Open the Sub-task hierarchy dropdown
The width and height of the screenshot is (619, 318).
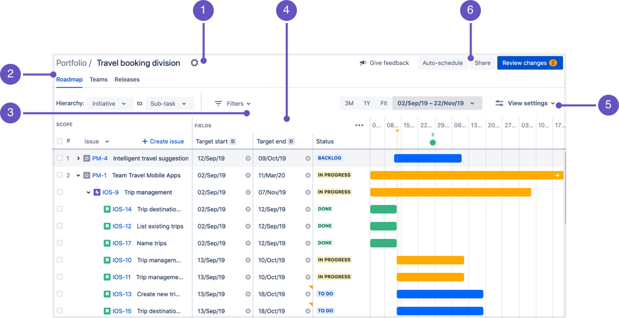(x=170, y=104)
